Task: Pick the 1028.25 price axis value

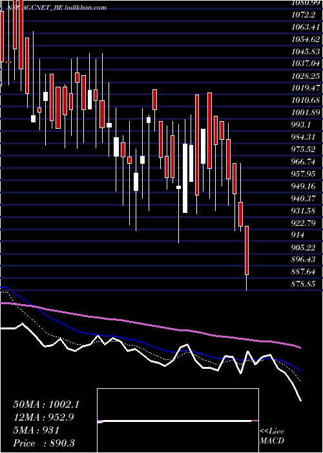Action: click(306, 76)
